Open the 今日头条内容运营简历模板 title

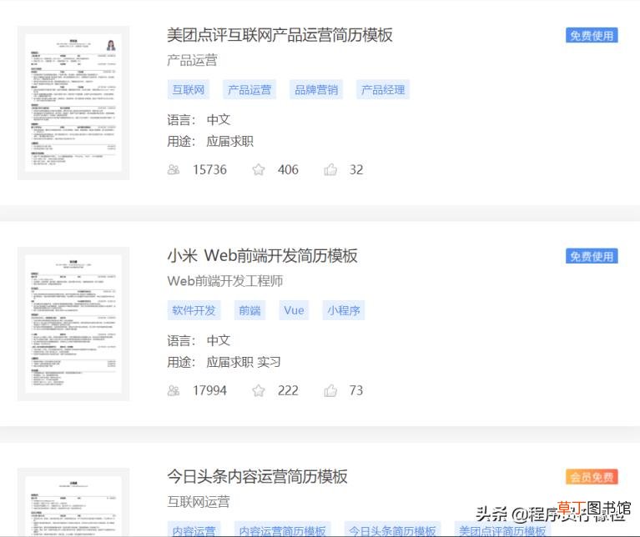[x=257, y=476]
